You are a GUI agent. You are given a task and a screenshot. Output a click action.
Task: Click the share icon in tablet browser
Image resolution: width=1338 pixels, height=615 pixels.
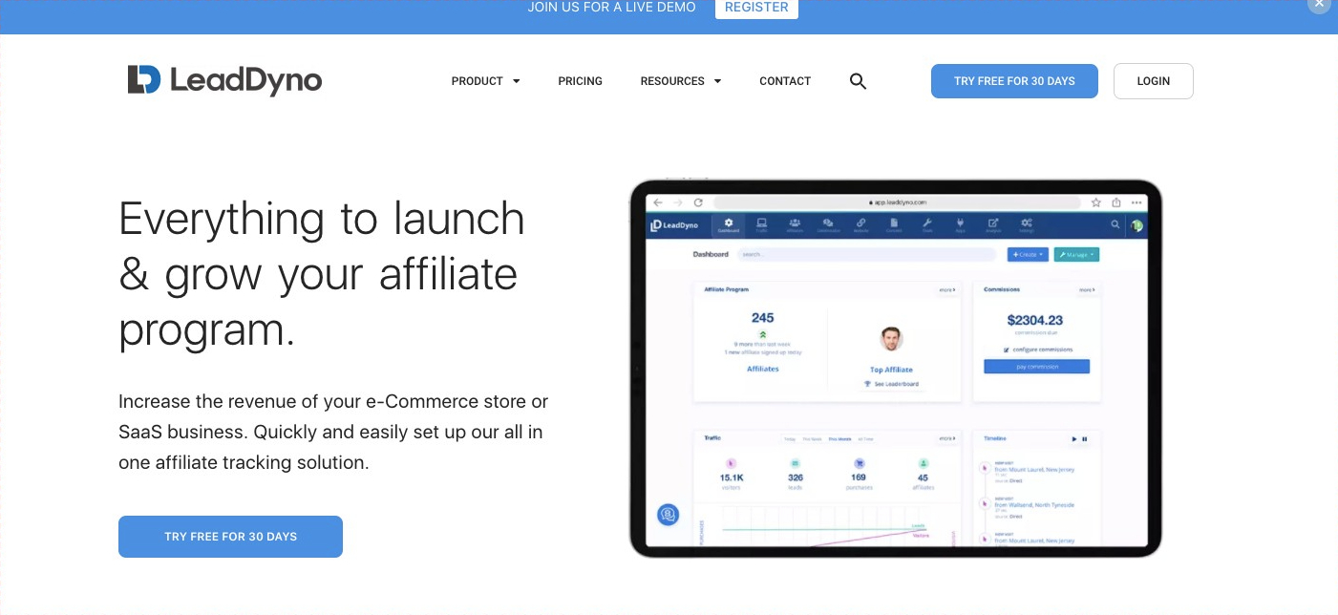(x=1115, y=202)
